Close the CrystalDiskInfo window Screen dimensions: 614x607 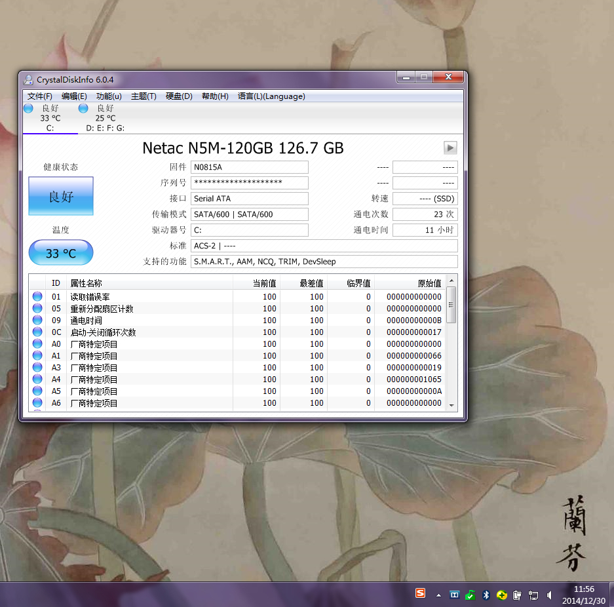[x=449, y=77]
